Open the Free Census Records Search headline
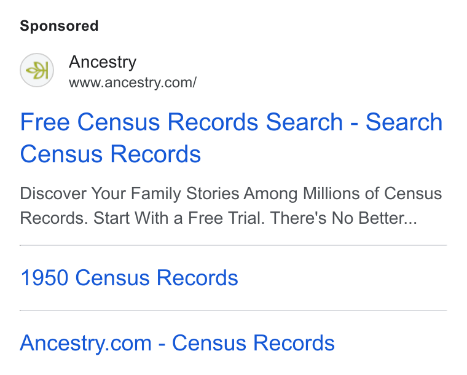Viewport: 467px width, 375px height. [231, 138]
